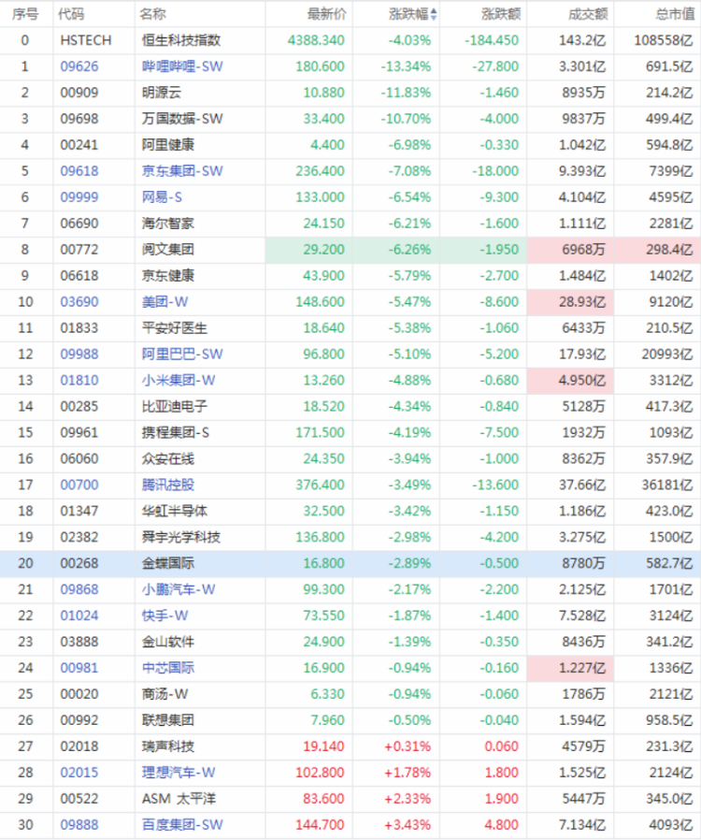Open stock code link 09988
This screenshot has height=840, width=701.
coord(79,355)
